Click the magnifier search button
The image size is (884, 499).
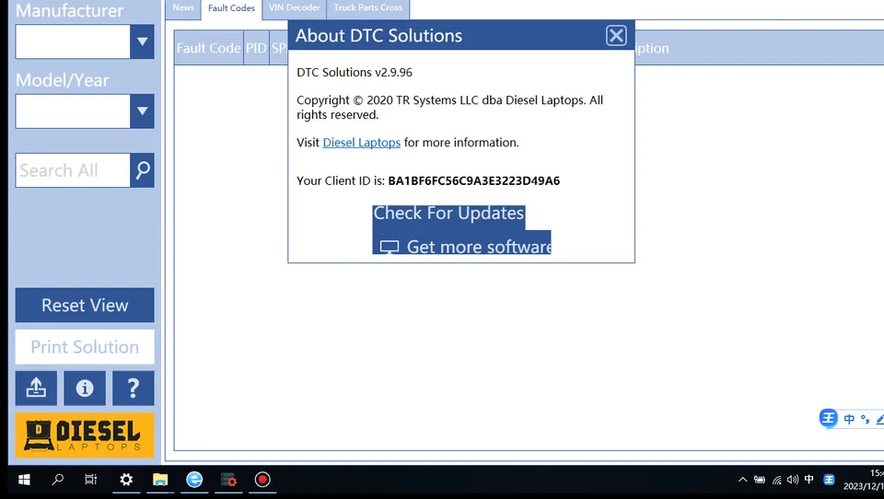tap(142, 170)
